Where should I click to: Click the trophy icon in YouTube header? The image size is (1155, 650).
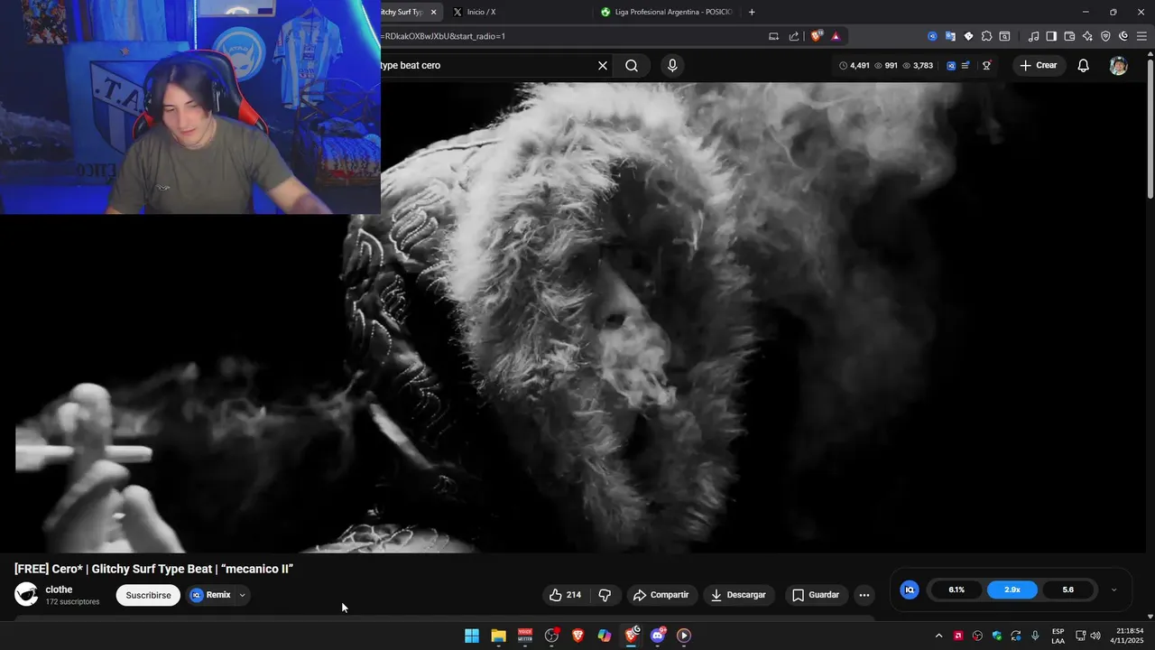(x=987, y=65)
